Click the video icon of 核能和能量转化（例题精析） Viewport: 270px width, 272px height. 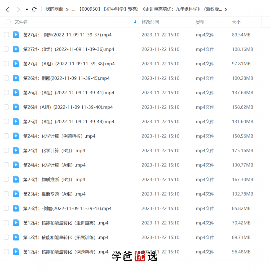(16, 252)
